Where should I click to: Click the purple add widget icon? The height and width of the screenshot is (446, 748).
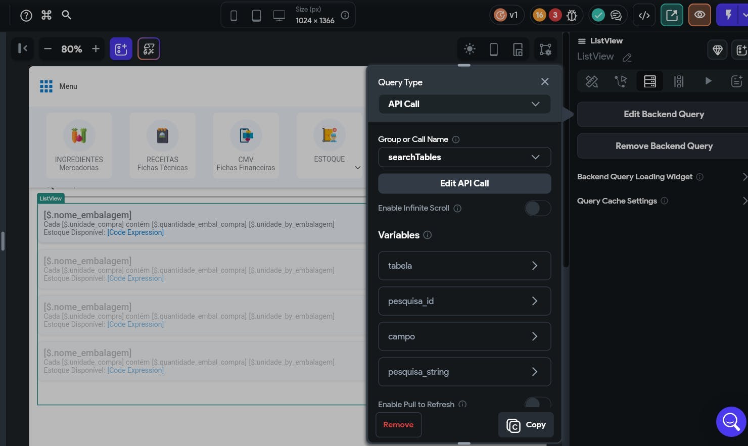point(121,49)
